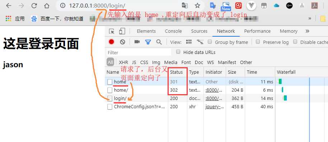Filter requests by Doc
Screen dimensions: 328x142
pyautogui.click(x=199, y=63)
